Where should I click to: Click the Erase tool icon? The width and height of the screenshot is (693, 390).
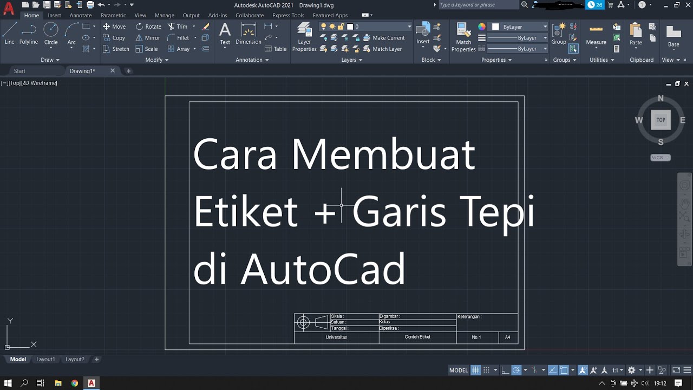pyautogui.click(x=206, y=27)
